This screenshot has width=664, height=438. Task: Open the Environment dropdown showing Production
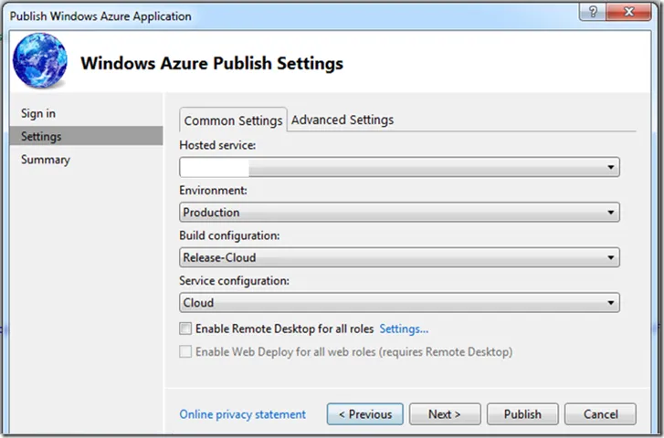tap(399, 212)
